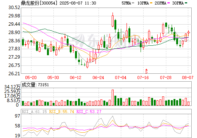Click the 07-16 date axis label
Image resolution: width=197 pixels, height=138 pixels.
(143, 78)
